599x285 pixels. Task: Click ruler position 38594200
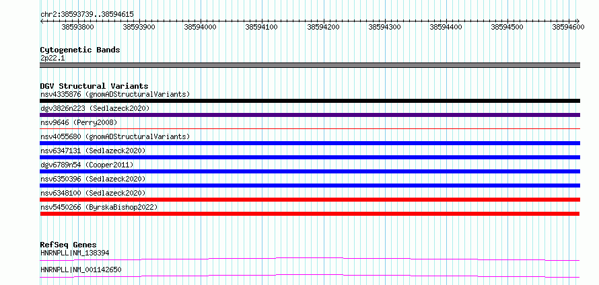pos(323,27)
